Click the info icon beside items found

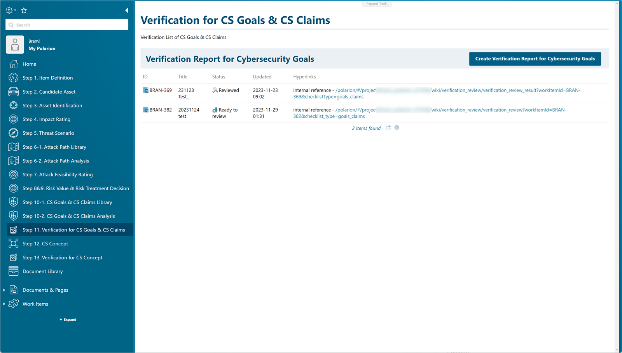397,127
